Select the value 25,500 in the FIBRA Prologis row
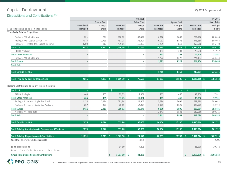The height and width of the screenshot is (170, 227). point(198,51)
